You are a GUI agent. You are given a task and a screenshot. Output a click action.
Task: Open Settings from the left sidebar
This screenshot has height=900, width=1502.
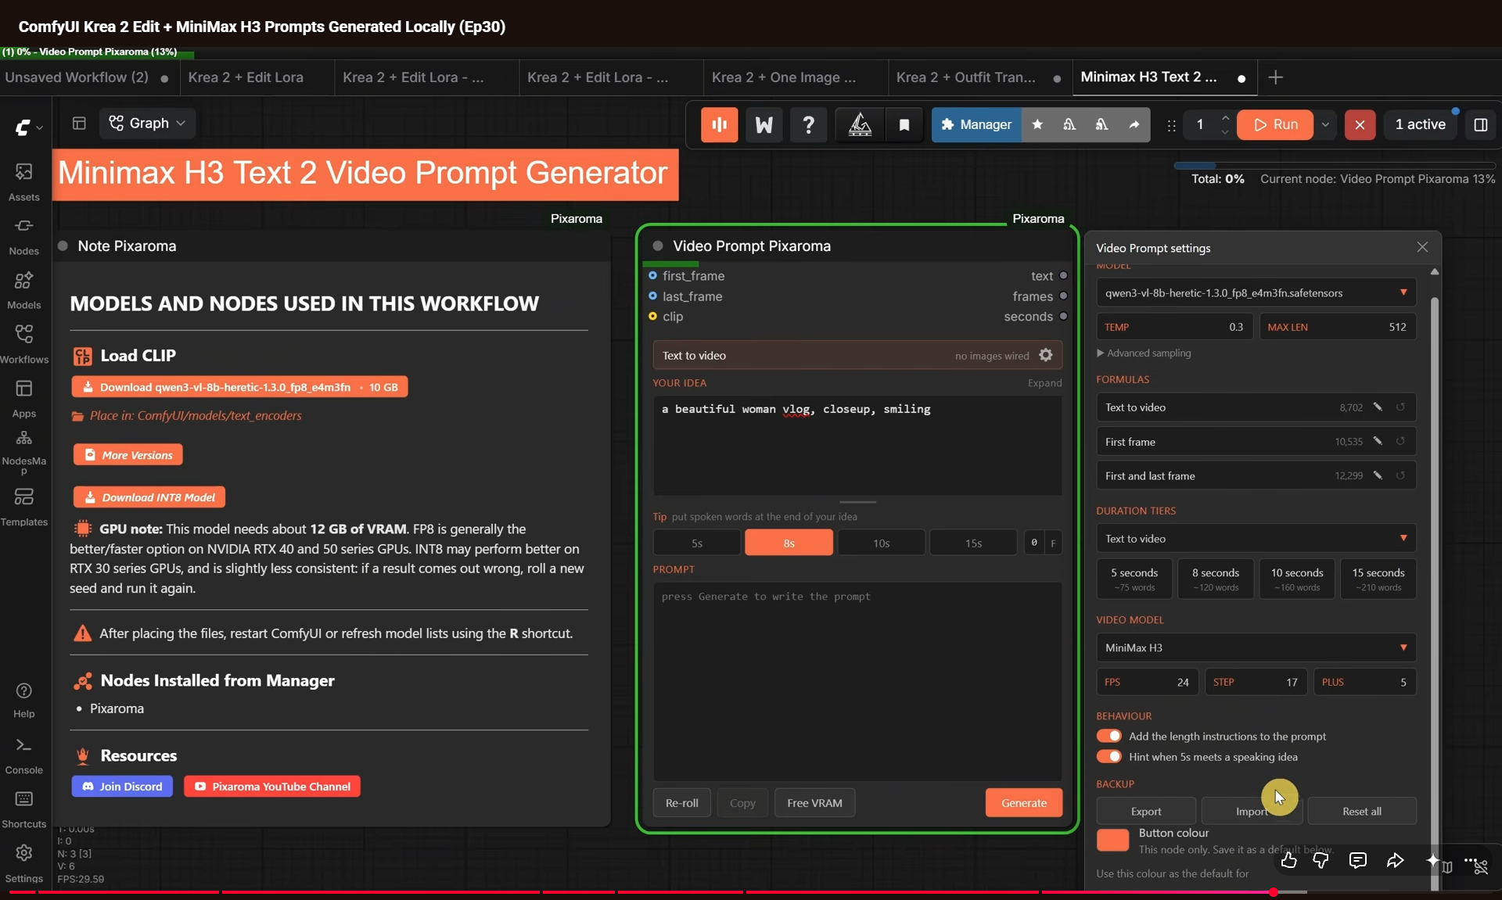24,863
